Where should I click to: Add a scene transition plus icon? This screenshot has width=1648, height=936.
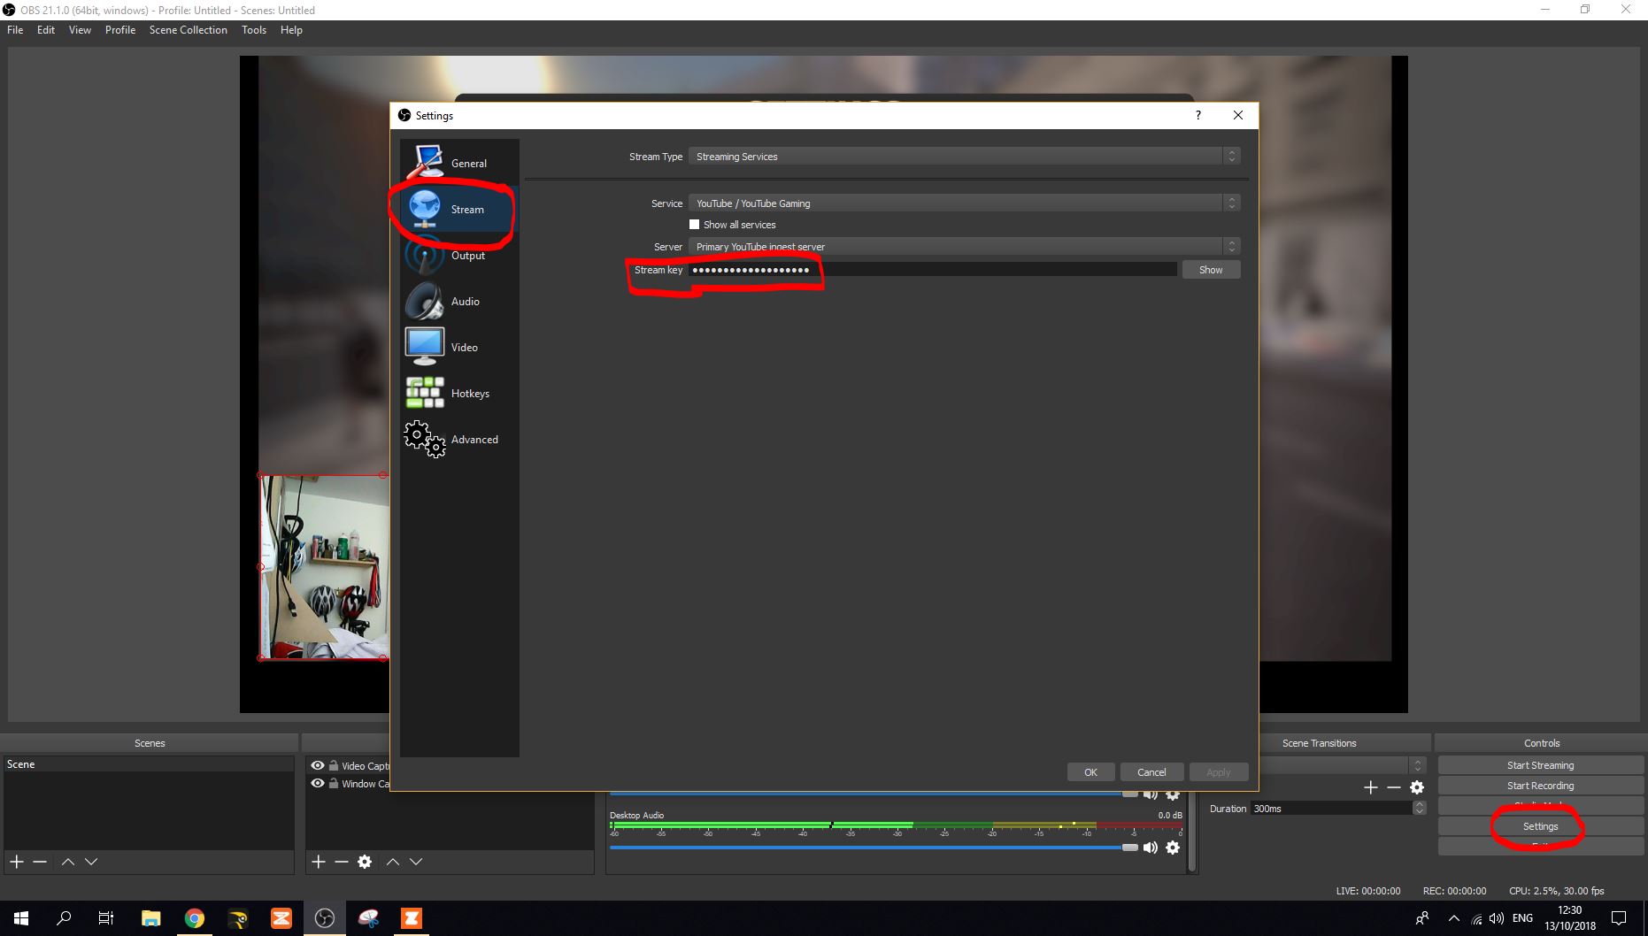click(1371, 787)
